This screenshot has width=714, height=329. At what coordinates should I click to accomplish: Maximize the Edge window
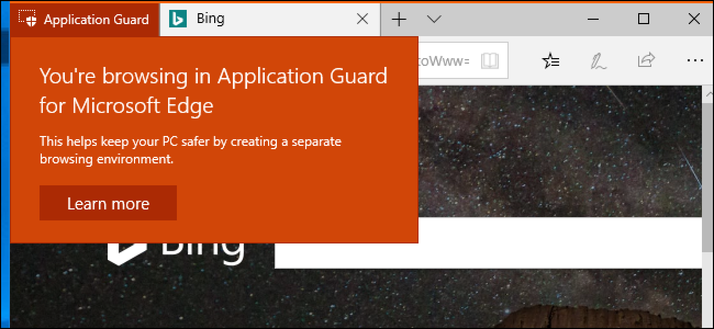click(x=644, y=19)
